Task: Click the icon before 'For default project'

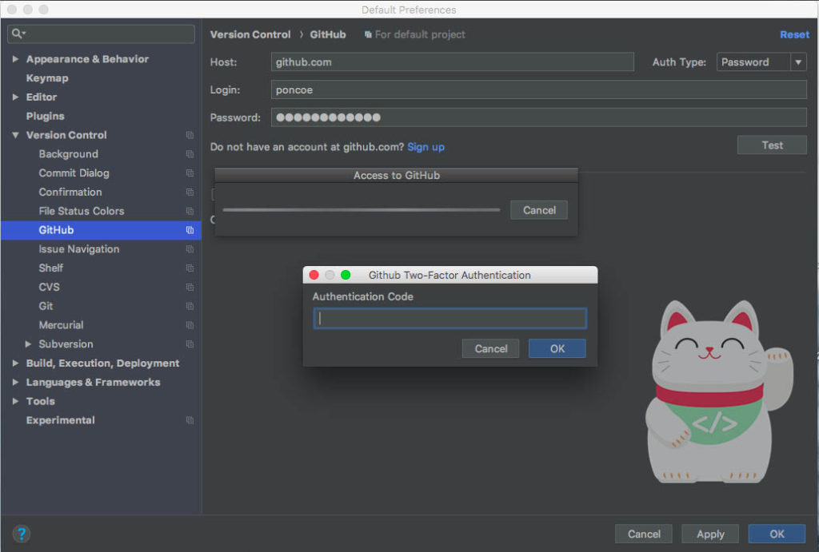Action: tap(368, 34)
